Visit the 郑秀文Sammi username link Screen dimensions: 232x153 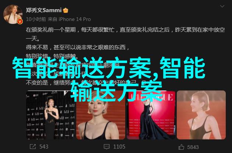click(x=44, y=10)
